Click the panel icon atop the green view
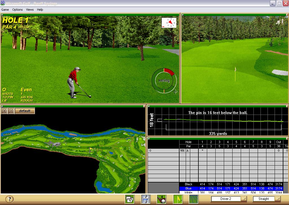Image resolution: width=289 pixels, height=205 pixels. point(183,15)
